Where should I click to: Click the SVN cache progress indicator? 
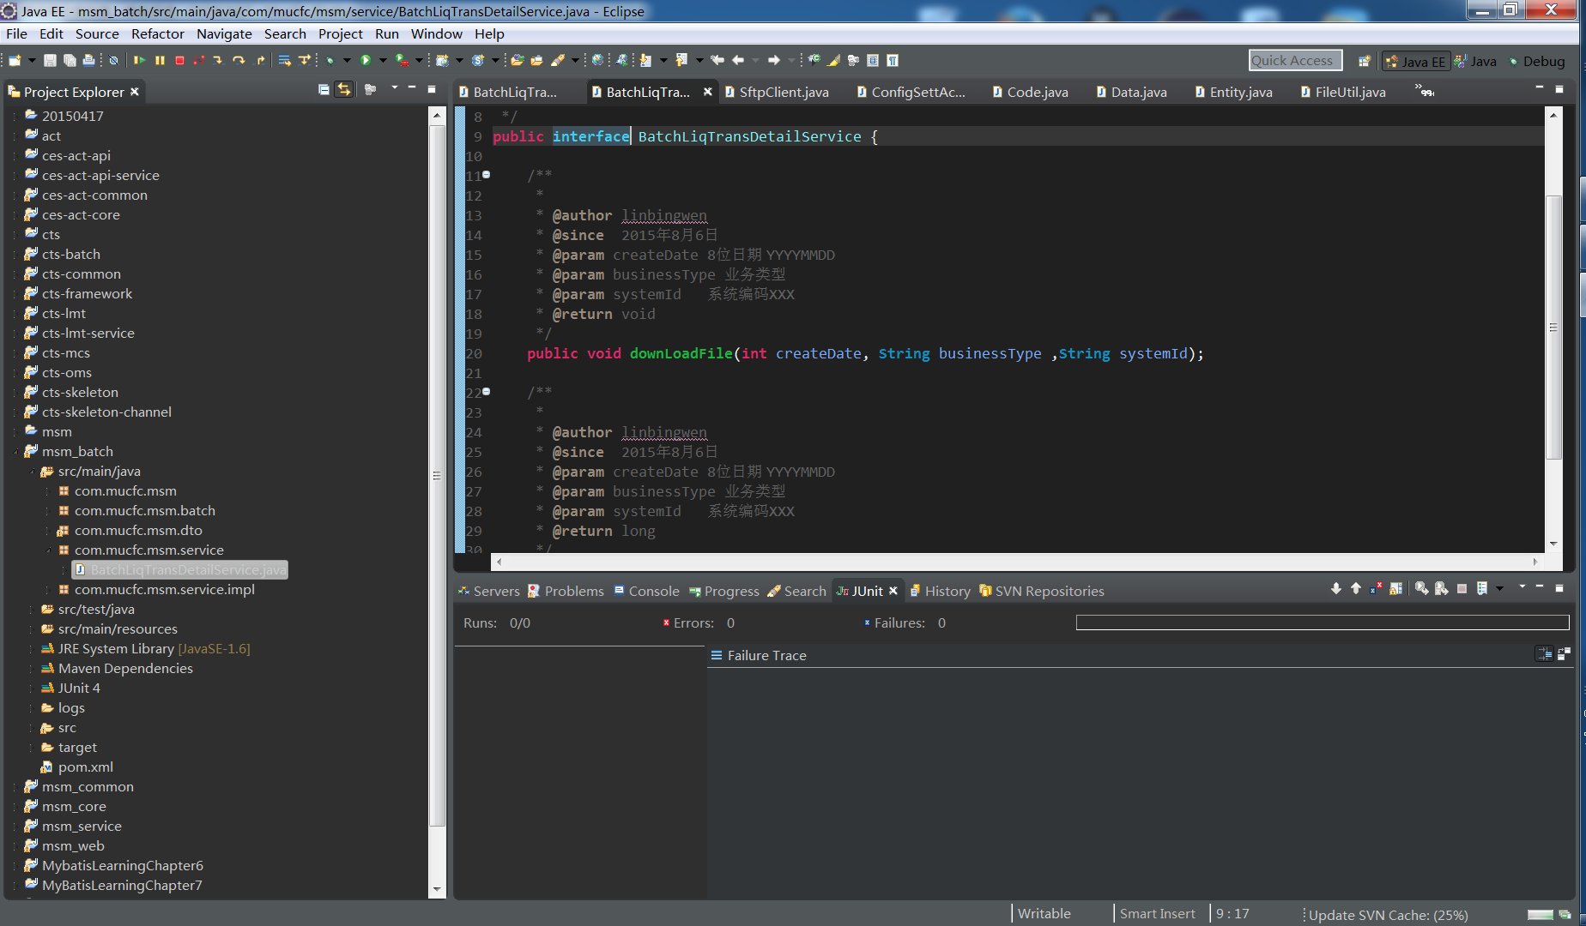click(x=1541, y=914)
